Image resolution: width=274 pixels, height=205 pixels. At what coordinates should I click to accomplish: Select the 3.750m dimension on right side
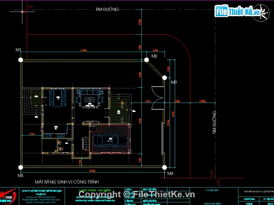click(203, 101)
